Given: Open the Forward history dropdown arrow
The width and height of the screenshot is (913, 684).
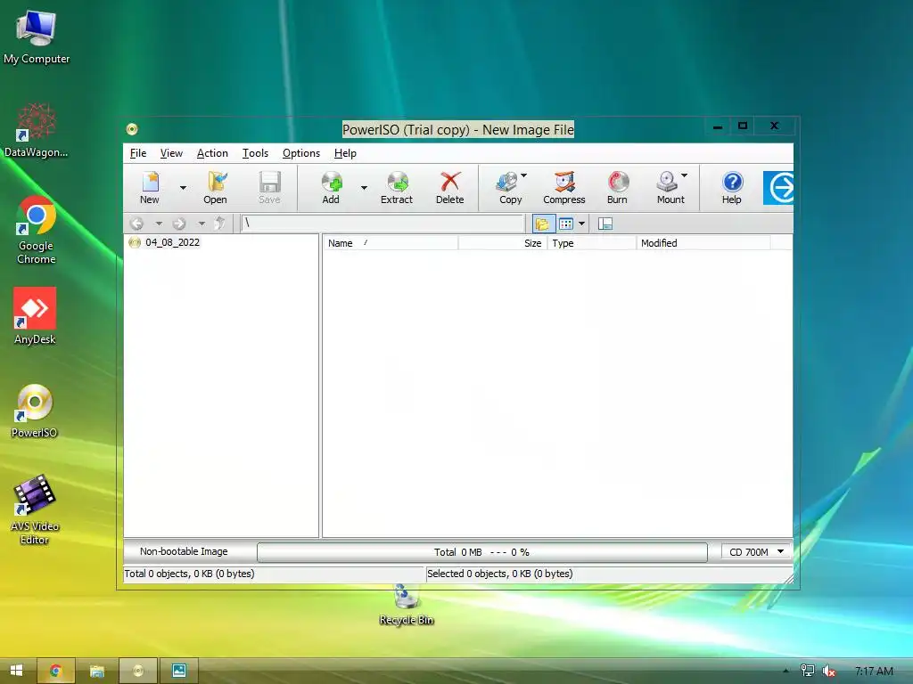Looking at the screenshot, I should [x=202, y=224].
